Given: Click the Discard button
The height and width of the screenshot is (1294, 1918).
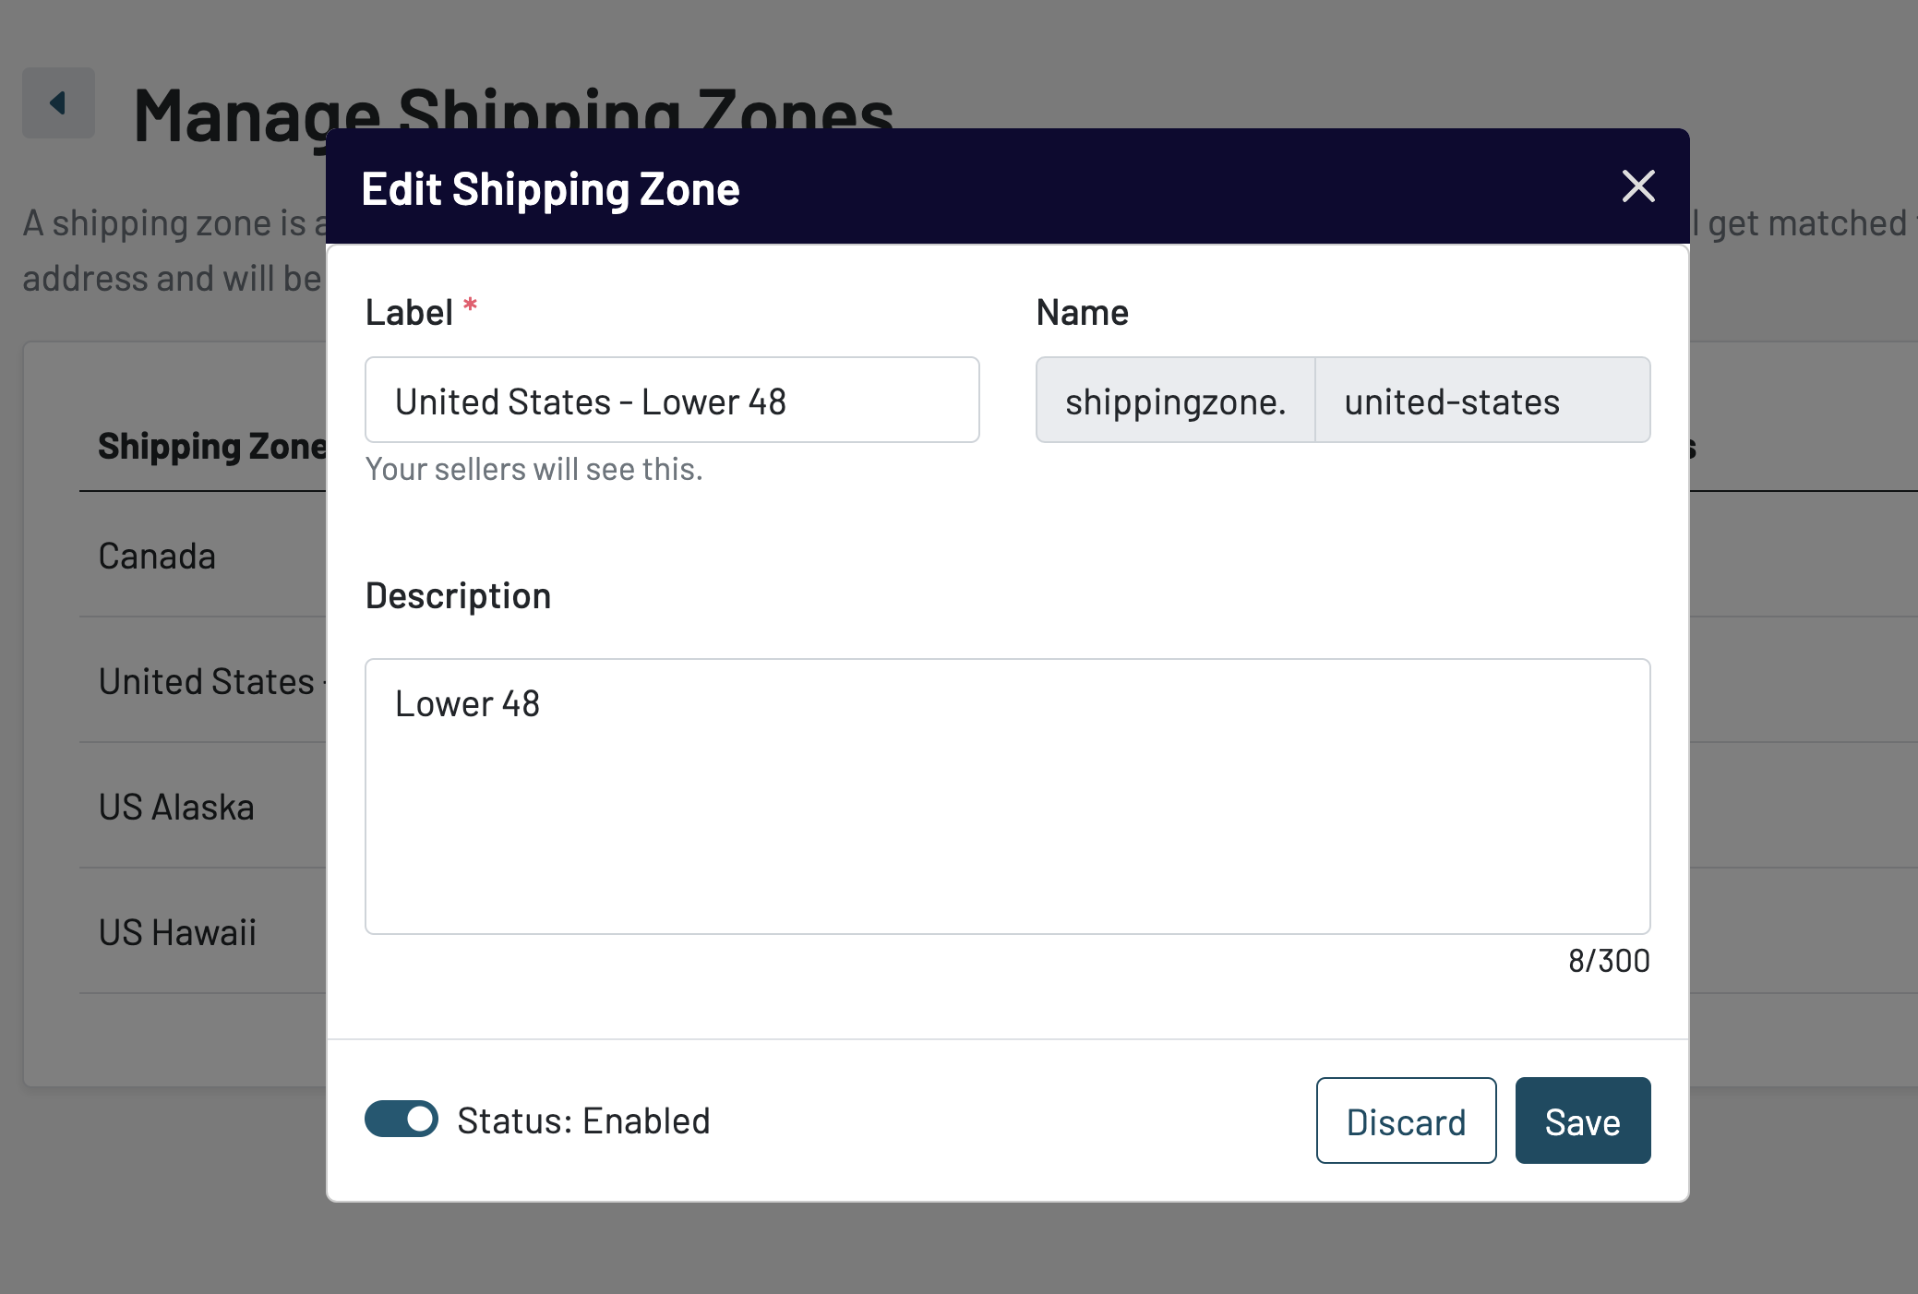Looking at the screenshot, I should tap(1406, 1120).
